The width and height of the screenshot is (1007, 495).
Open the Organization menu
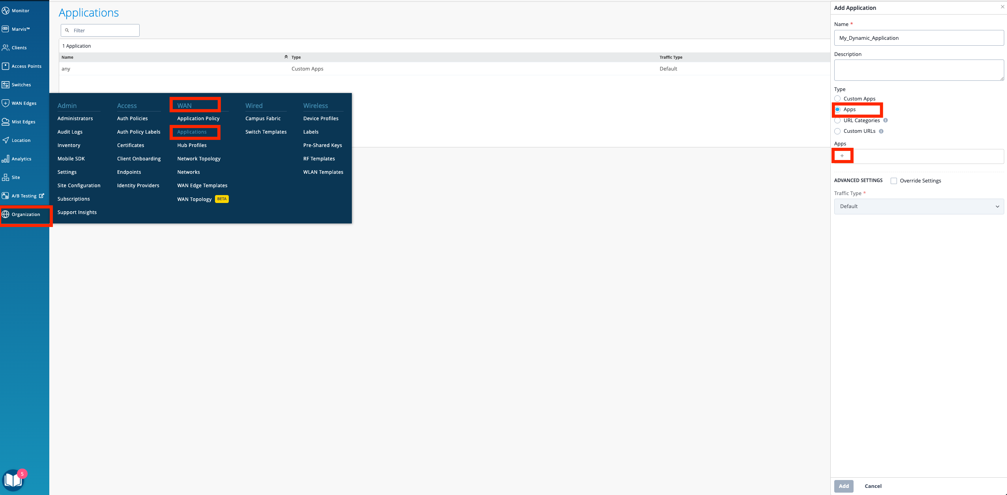25,214
